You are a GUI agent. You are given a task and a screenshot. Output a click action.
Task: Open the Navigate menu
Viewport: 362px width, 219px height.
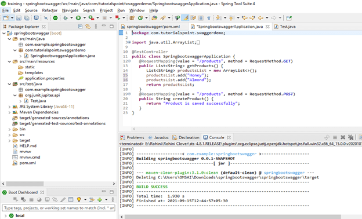(x=70, y=10)
